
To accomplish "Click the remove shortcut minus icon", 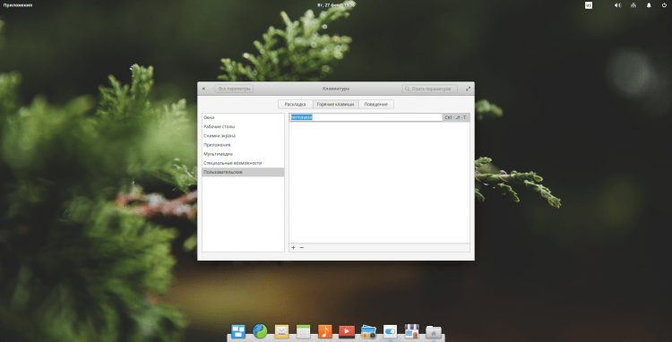I will click(302, 248).
